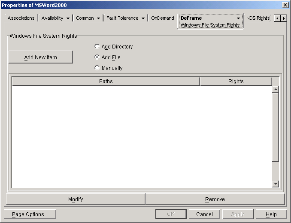Click the vertical scrollbar track of the paths list
Viewport: 291px width, 223px height.
[276, 171]
